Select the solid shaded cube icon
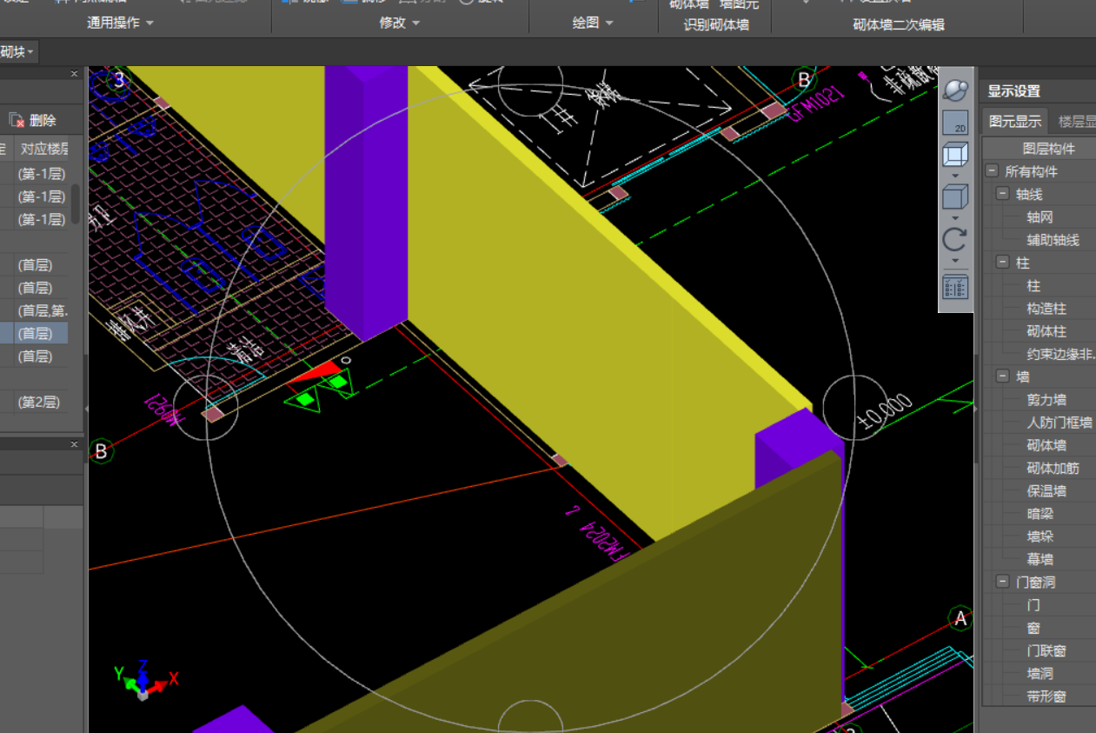Screen dimensions: 1096x733 (955, 197)
